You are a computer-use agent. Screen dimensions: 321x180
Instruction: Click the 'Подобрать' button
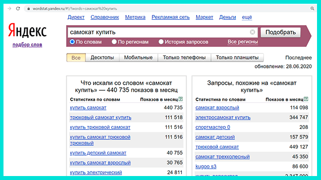pyautogui.click(x=281, y=32)
